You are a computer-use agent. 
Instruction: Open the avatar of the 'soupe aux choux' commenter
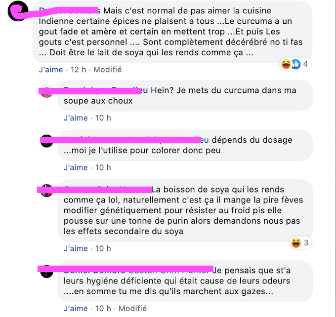[x=47, y=91]
